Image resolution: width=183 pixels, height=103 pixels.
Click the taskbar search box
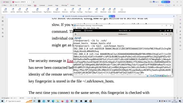coord(19,101)
